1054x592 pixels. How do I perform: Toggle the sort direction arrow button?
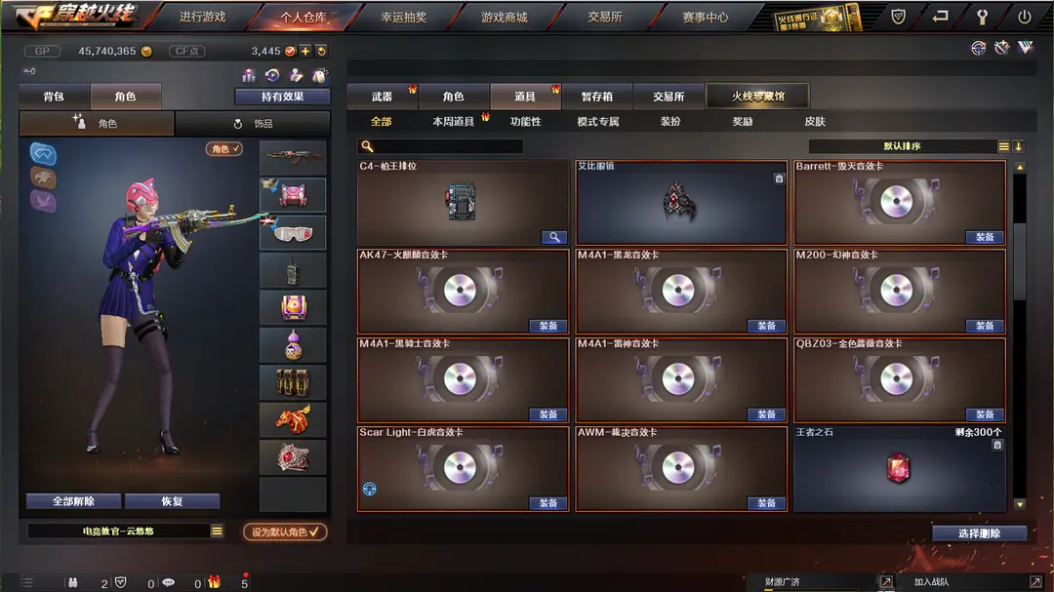1018,146
